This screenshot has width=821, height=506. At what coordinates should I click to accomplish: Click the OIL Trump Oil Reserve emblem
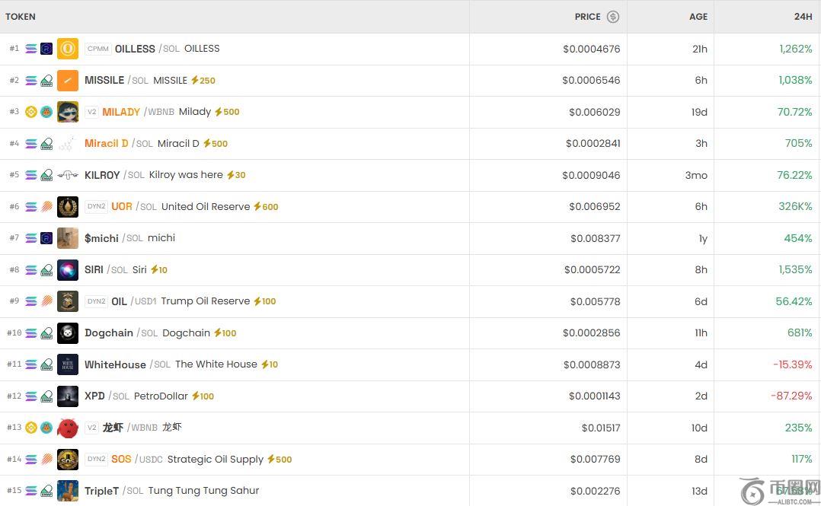[68, 301]
